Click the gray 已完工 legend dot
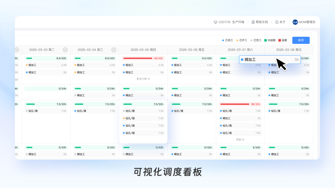This screenshot has width=335, height=188. pos(251,40)
